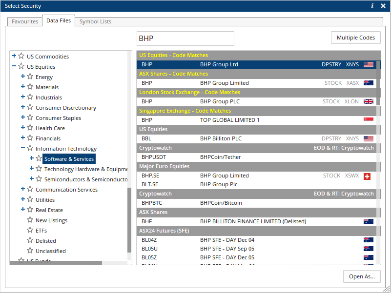391x293 pixels.
Task: Click the info icon in title bar
Action: [x=372, y=6]
